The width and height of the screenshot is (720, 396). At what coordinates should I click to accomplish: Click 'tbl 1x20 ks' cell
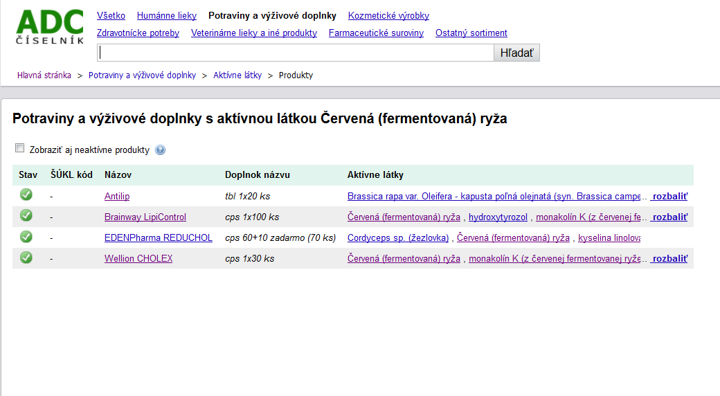point(248,196)
